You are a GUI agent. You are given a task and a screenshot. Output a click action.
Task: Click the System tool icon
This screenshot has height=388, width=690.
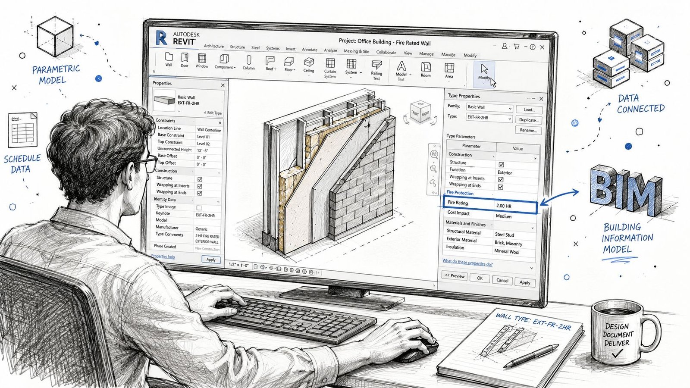point(351,64)
